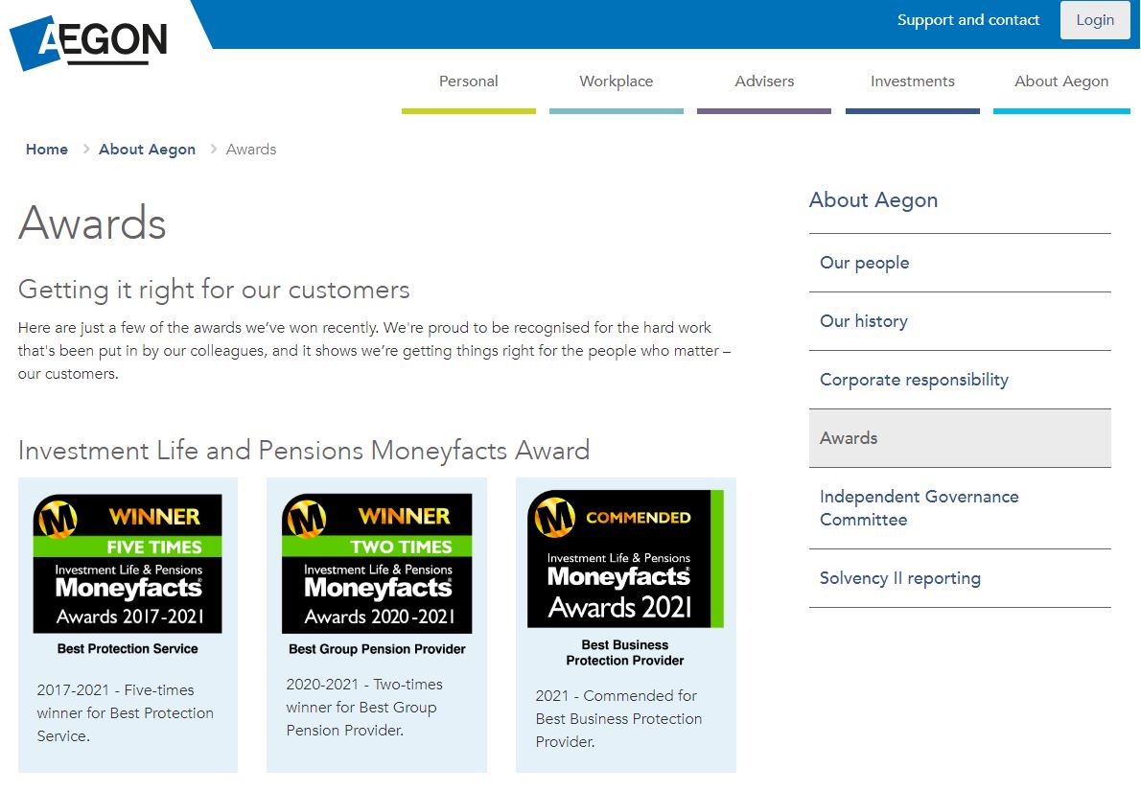Select the Awards sidebar item
1141x792 pixels.
point(960,438)
